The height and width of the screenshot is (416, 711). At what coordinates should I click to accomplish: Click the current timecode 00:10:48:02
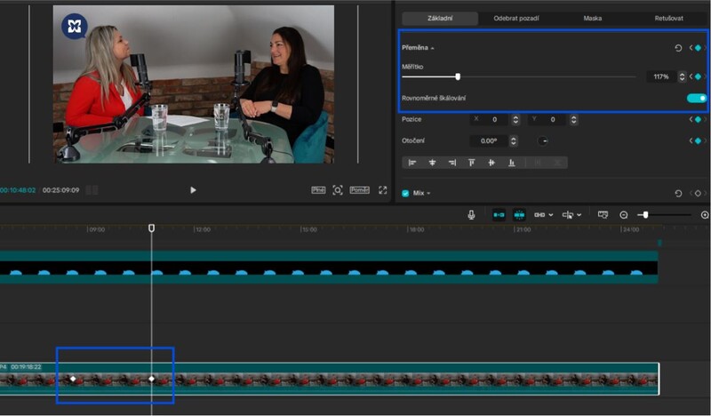18,190
